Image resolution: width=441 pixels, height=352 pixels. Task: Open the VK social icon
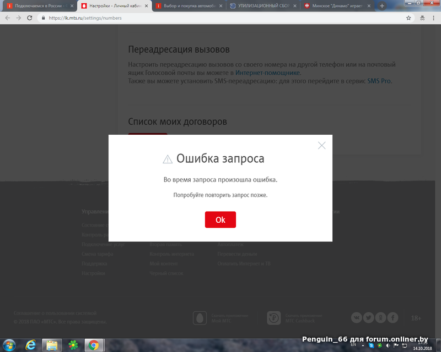tap(356, 318)
